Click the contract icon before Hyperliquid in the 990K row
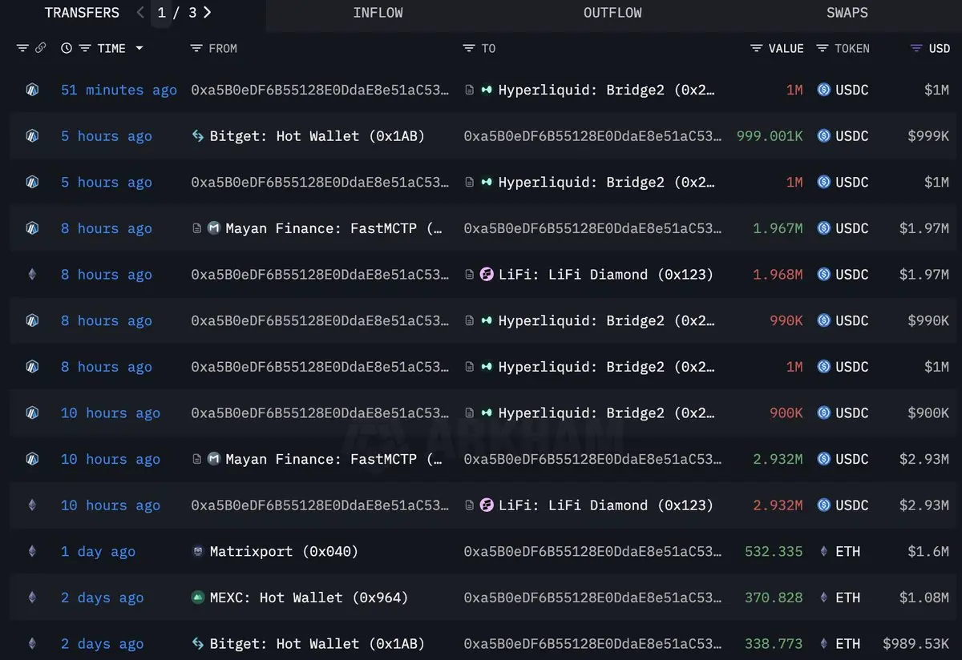962x660 pixels. tap(470, 320)
